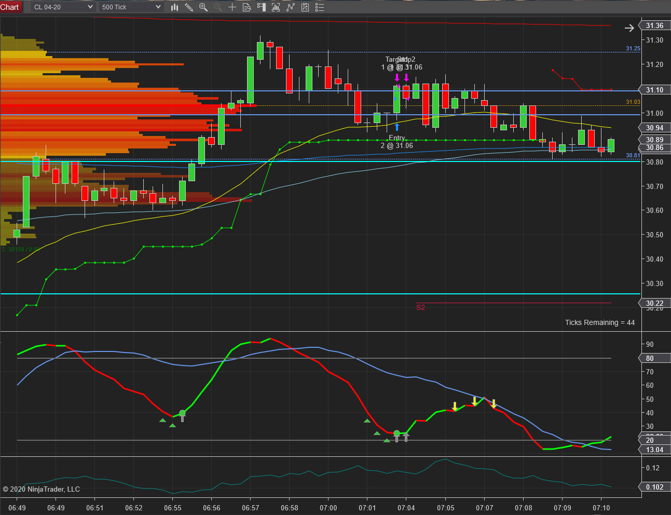Click the 0.102 indicator value marker

[x=654, y=487]
